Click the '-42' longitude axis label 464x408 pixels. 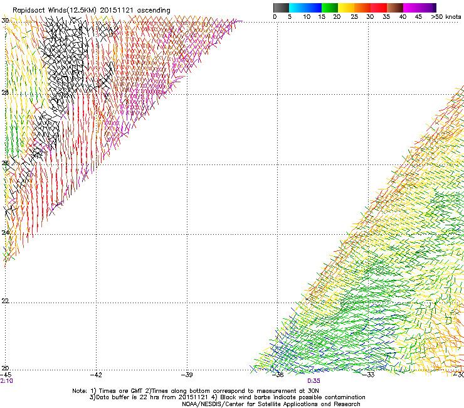pyautogui.click(x=96, y=375)
